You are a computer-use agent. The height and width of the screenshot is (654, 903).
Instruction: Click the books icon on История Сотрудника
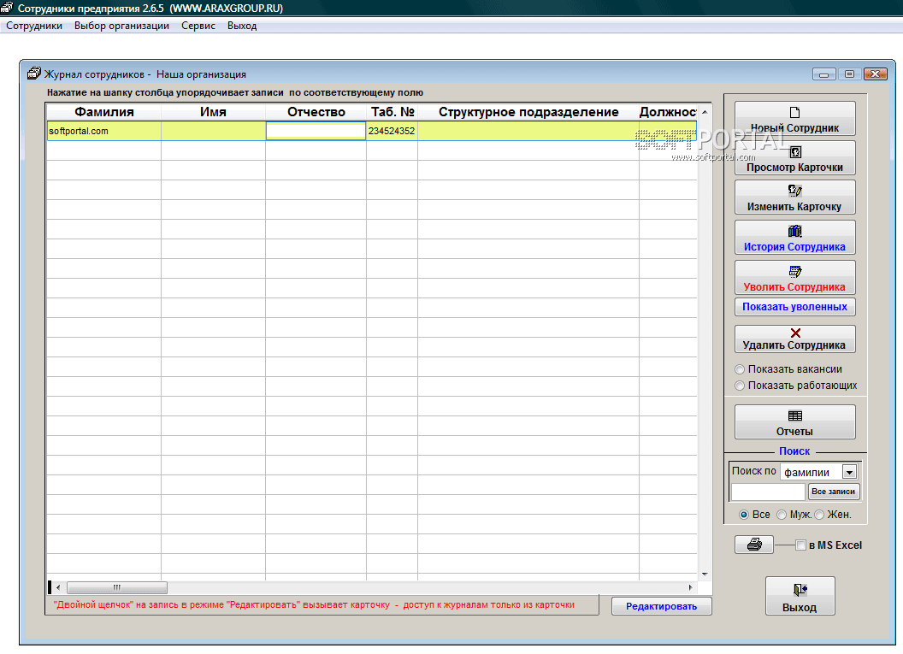pos(794,231)
